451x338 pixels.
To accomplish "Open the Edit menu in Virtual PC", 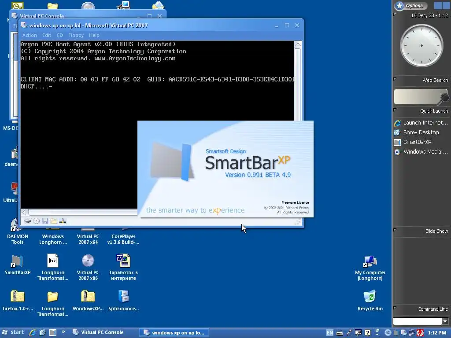I will pyautogui.click(x=47, y=35).
